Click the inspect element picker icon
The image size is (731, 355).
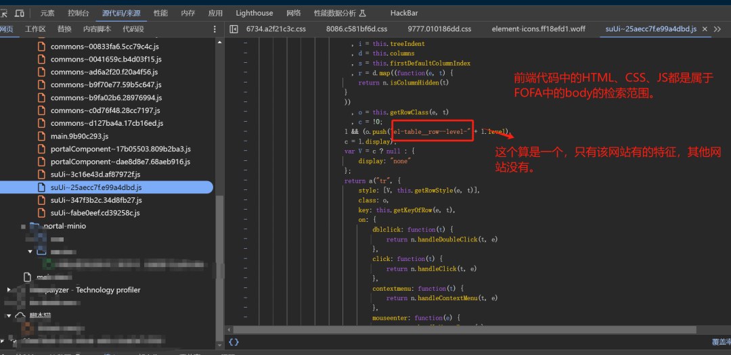tap(3, 14)
